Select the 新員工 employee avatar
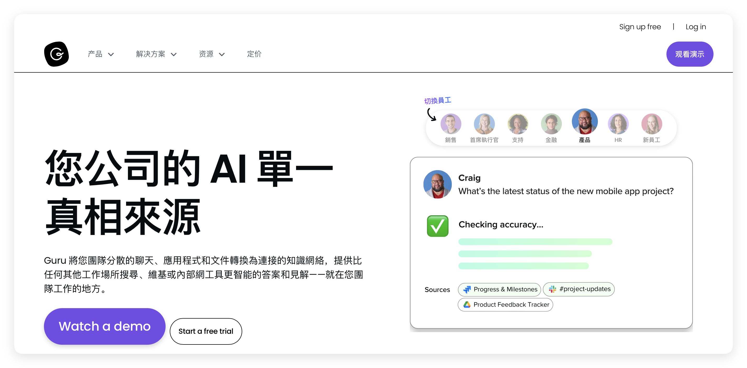 click(651, 124)
